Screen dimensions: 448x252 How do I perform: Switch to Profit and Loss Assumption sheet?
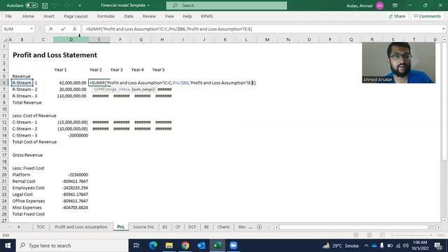coord(81,227)
